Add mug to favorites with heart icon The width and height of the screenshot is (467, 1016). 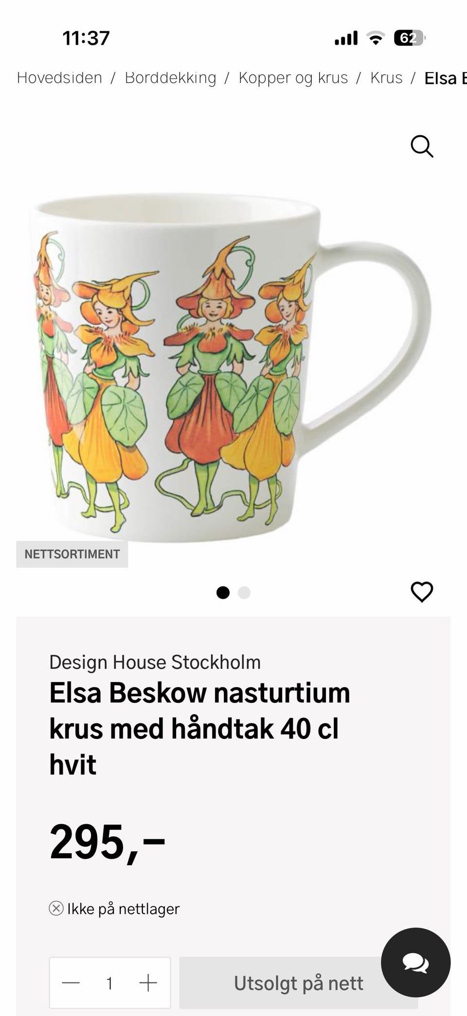tap(422, 592)
